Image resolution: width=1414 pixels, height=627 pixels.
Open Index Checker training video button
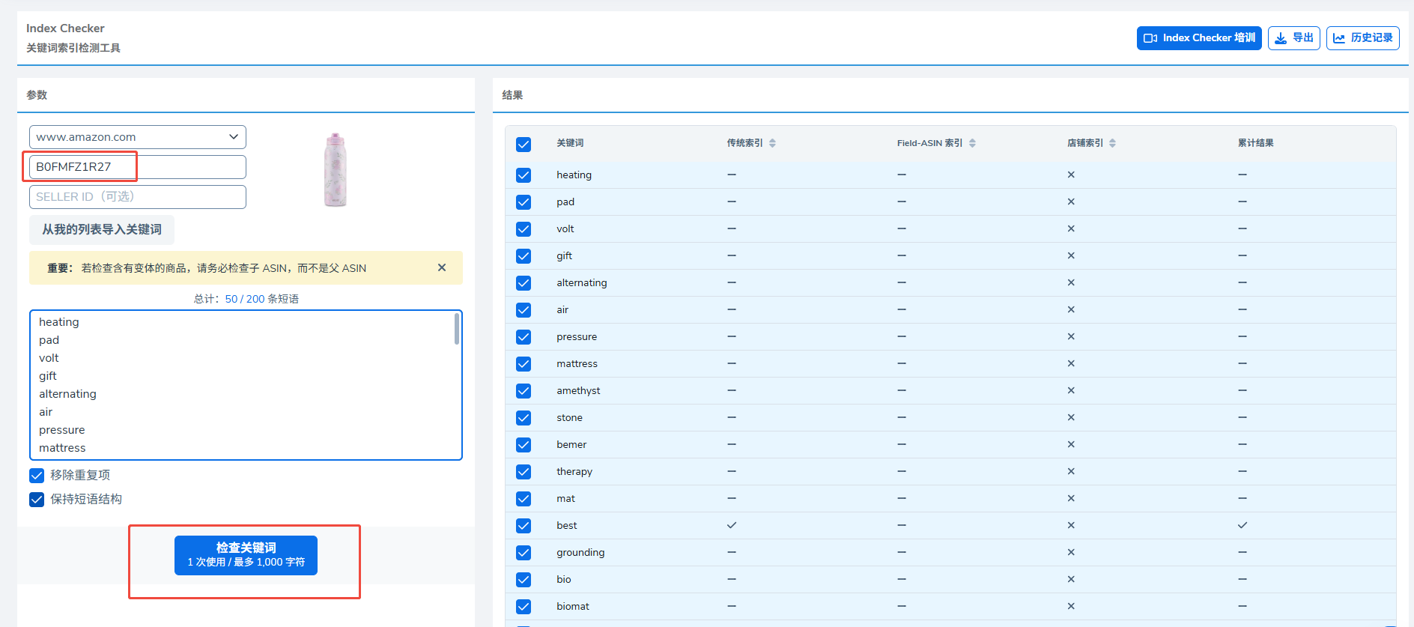[1198, 38]
